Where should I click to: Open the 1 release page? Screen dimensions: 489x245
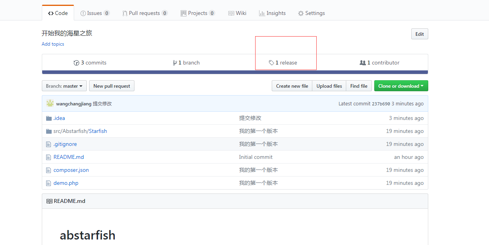[x=283, y=63]
